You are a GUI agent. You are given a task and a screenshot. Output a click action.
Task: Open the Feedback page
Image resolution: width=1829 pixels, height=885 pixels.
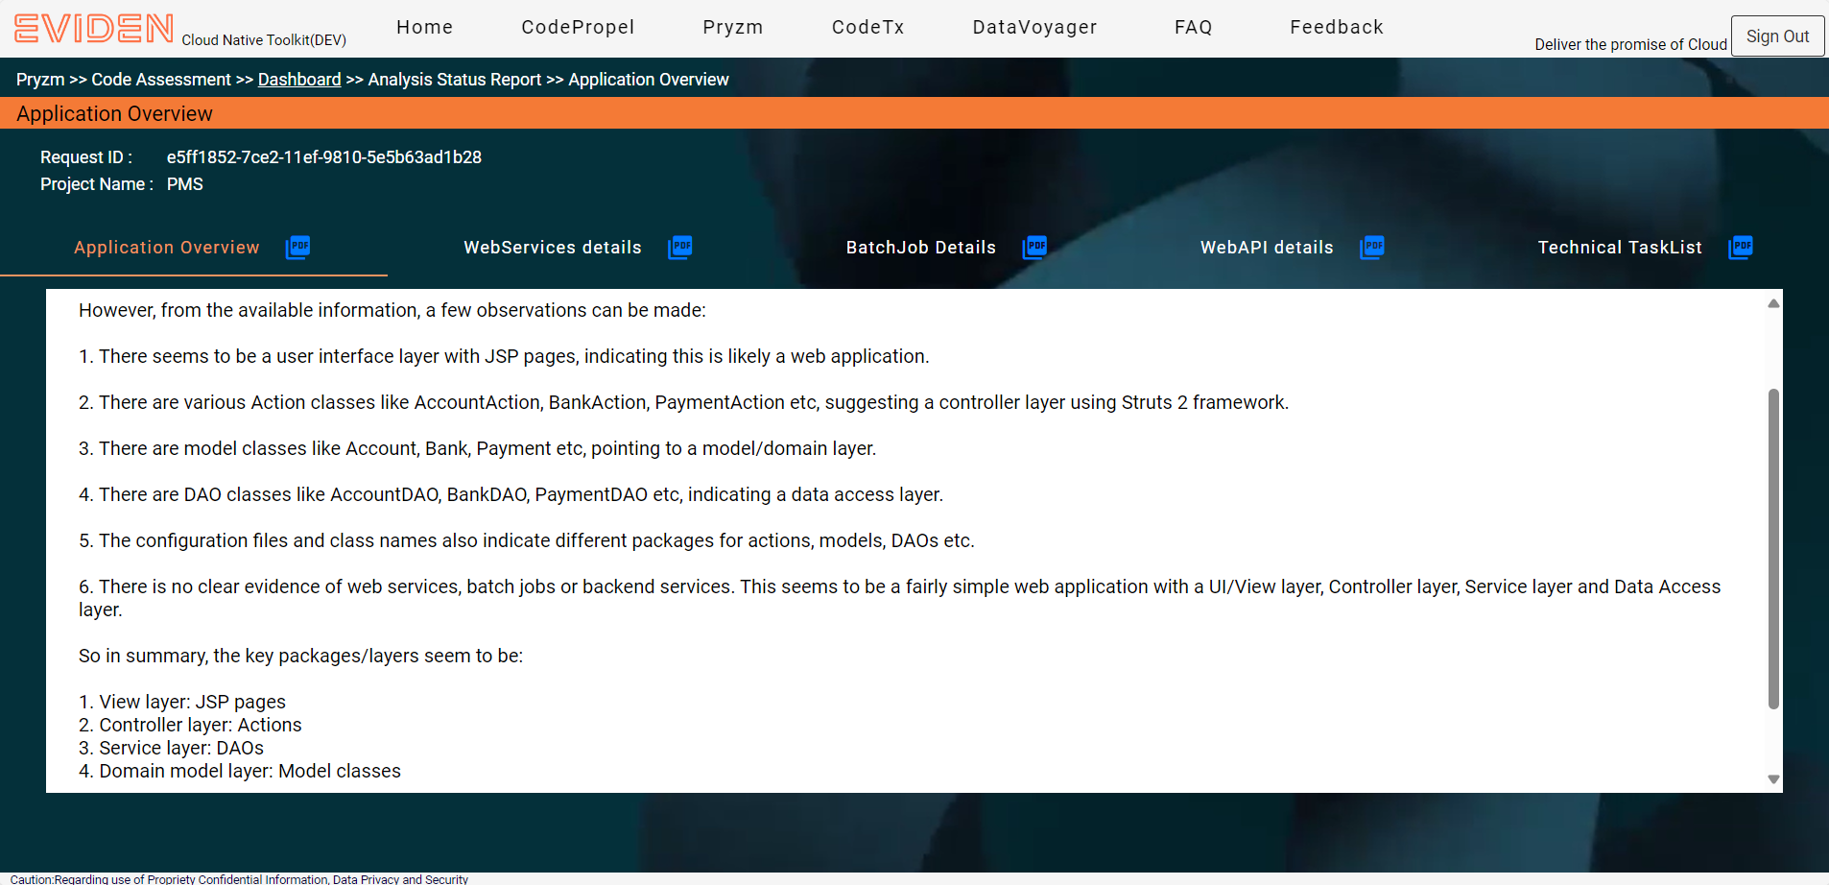click(x=1337, y=27)
